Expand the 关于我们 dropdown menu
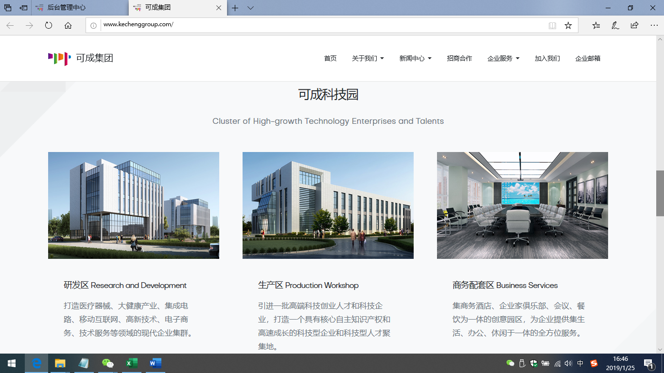 pyautogui.click(x=367, y=58)
